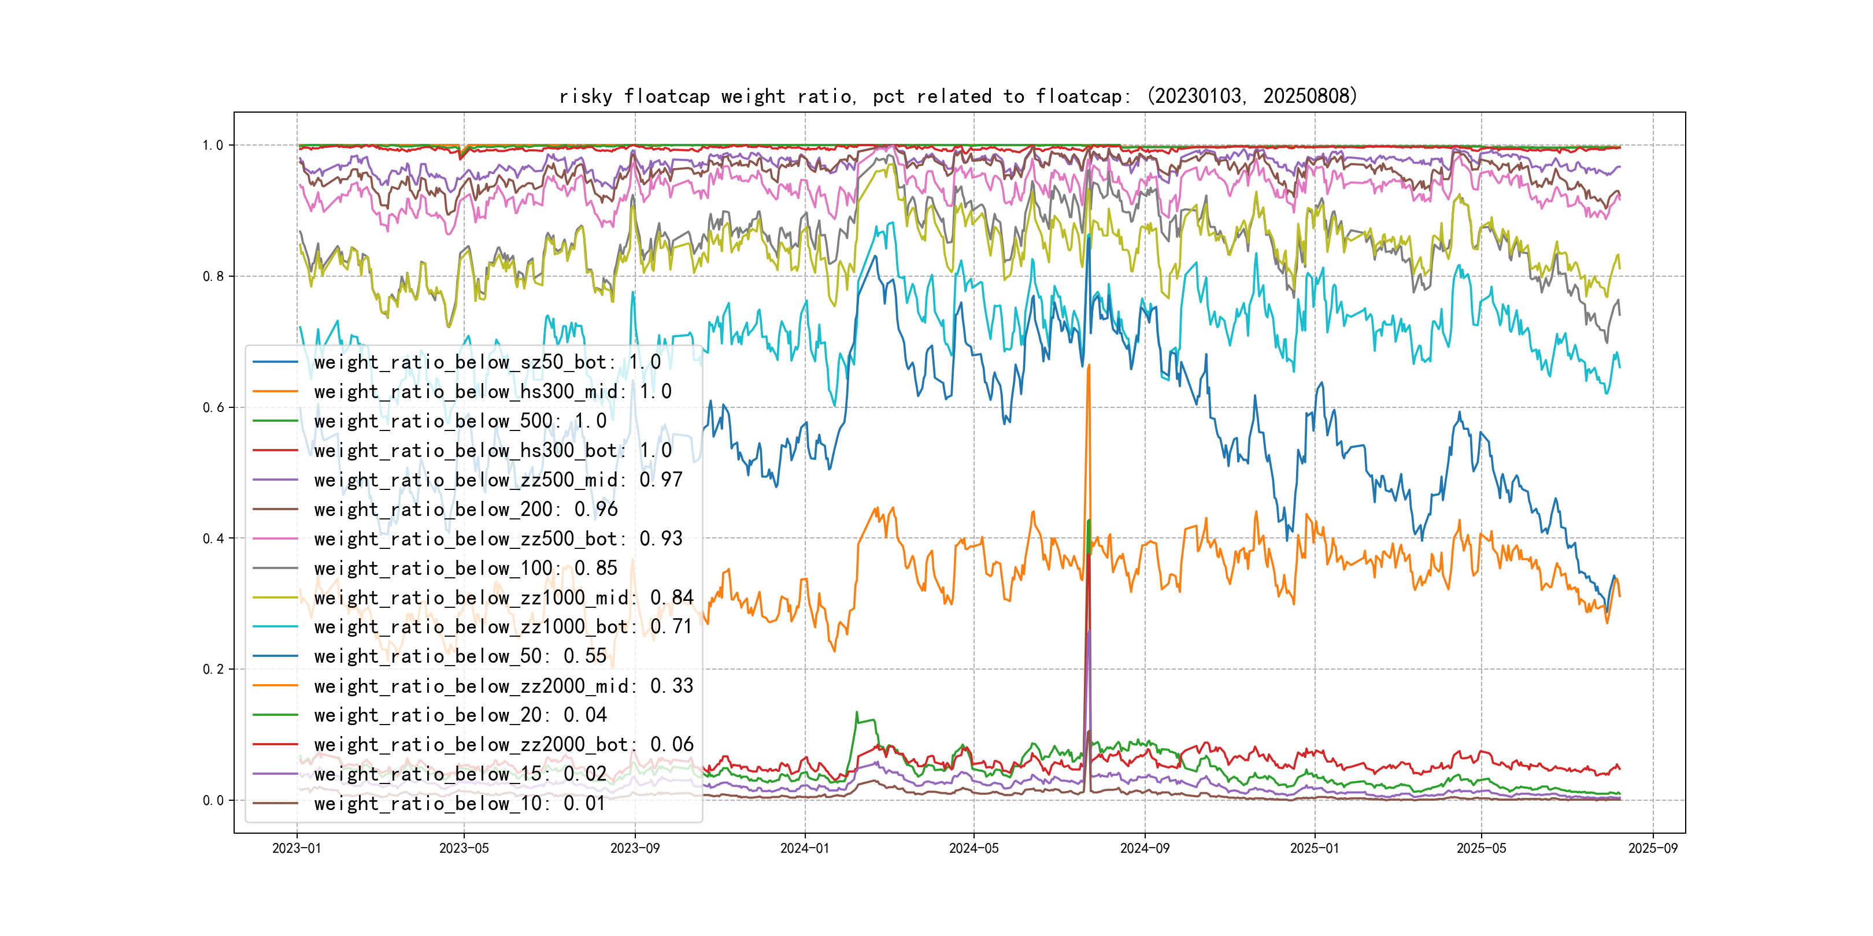The image size is (1873, 936).
Task: Click the 2025-09 x-axis tick label
Action: click(1653, 849)
